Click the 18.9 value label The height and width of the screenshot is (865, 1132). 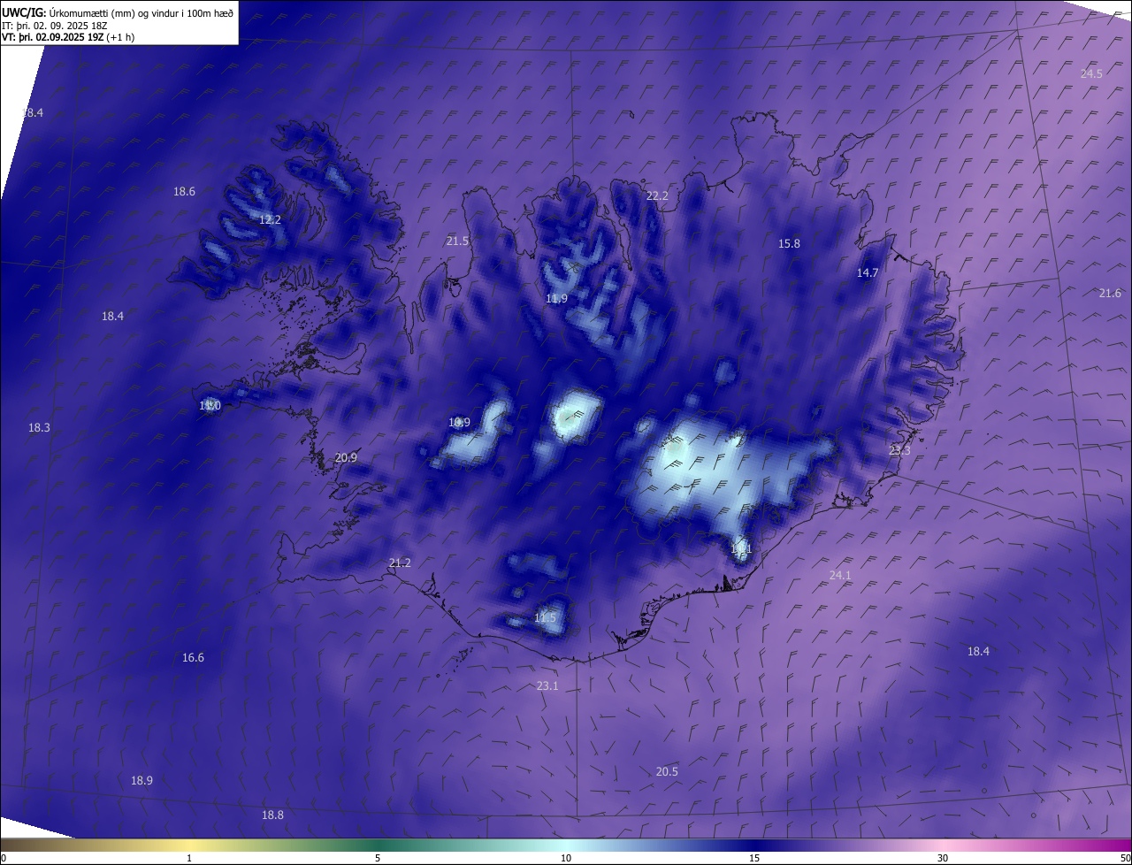pyautogui.click(x=141, y=780)
